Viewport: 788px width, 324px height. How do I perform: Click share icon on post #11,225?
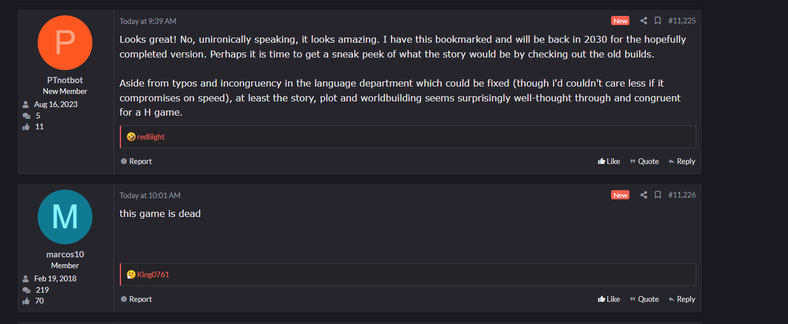(x=644, y=20)
